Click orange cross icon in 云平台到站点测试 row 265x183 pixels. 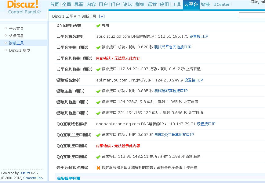tap(98, 168)
